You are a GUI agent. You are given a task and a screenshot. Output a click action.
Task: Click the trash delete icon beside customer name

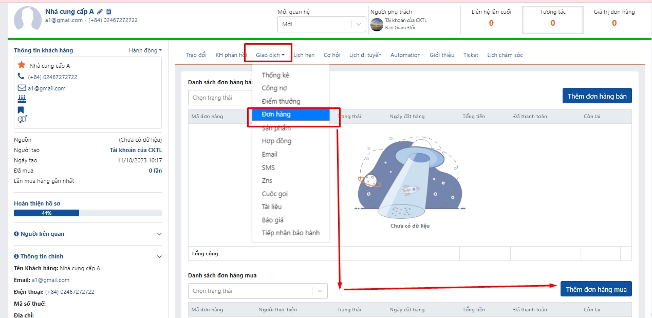coord(108,12)
